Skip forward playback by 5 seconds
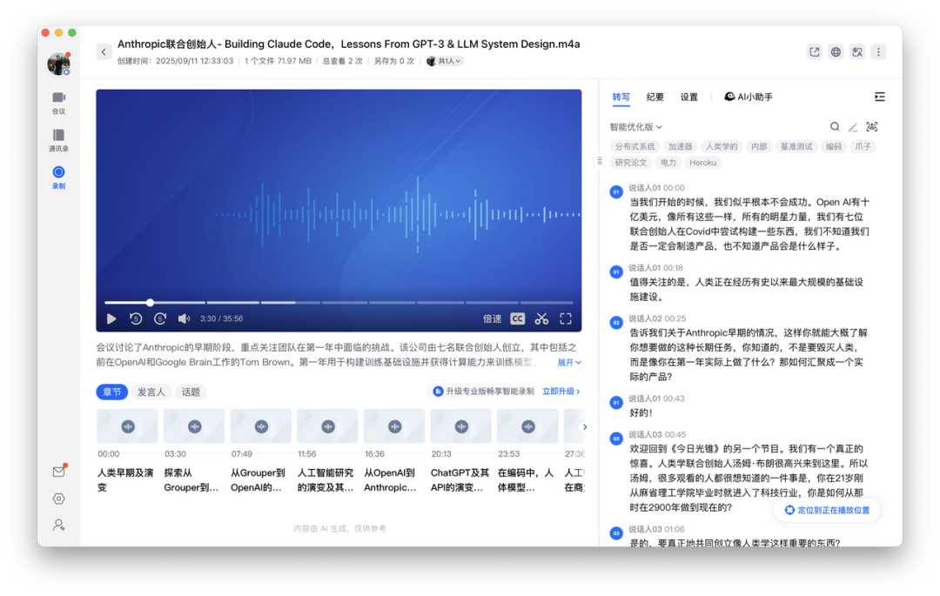Screen dimensions: 940x596 (x=159, y=318)
